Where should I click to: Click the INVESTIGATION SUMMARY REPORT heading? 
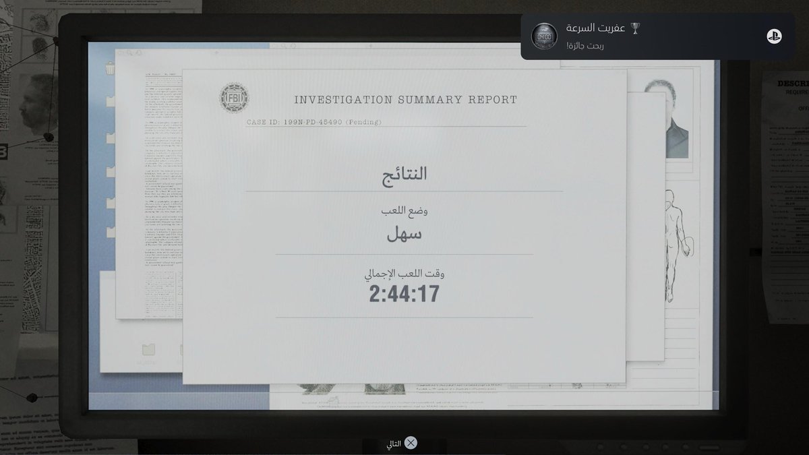[x=406, y=100]
